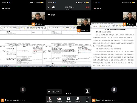137x103 pixels.
Task: Tap the orange avatar icon in right screenshot header
Action: [x=124, y=24]
